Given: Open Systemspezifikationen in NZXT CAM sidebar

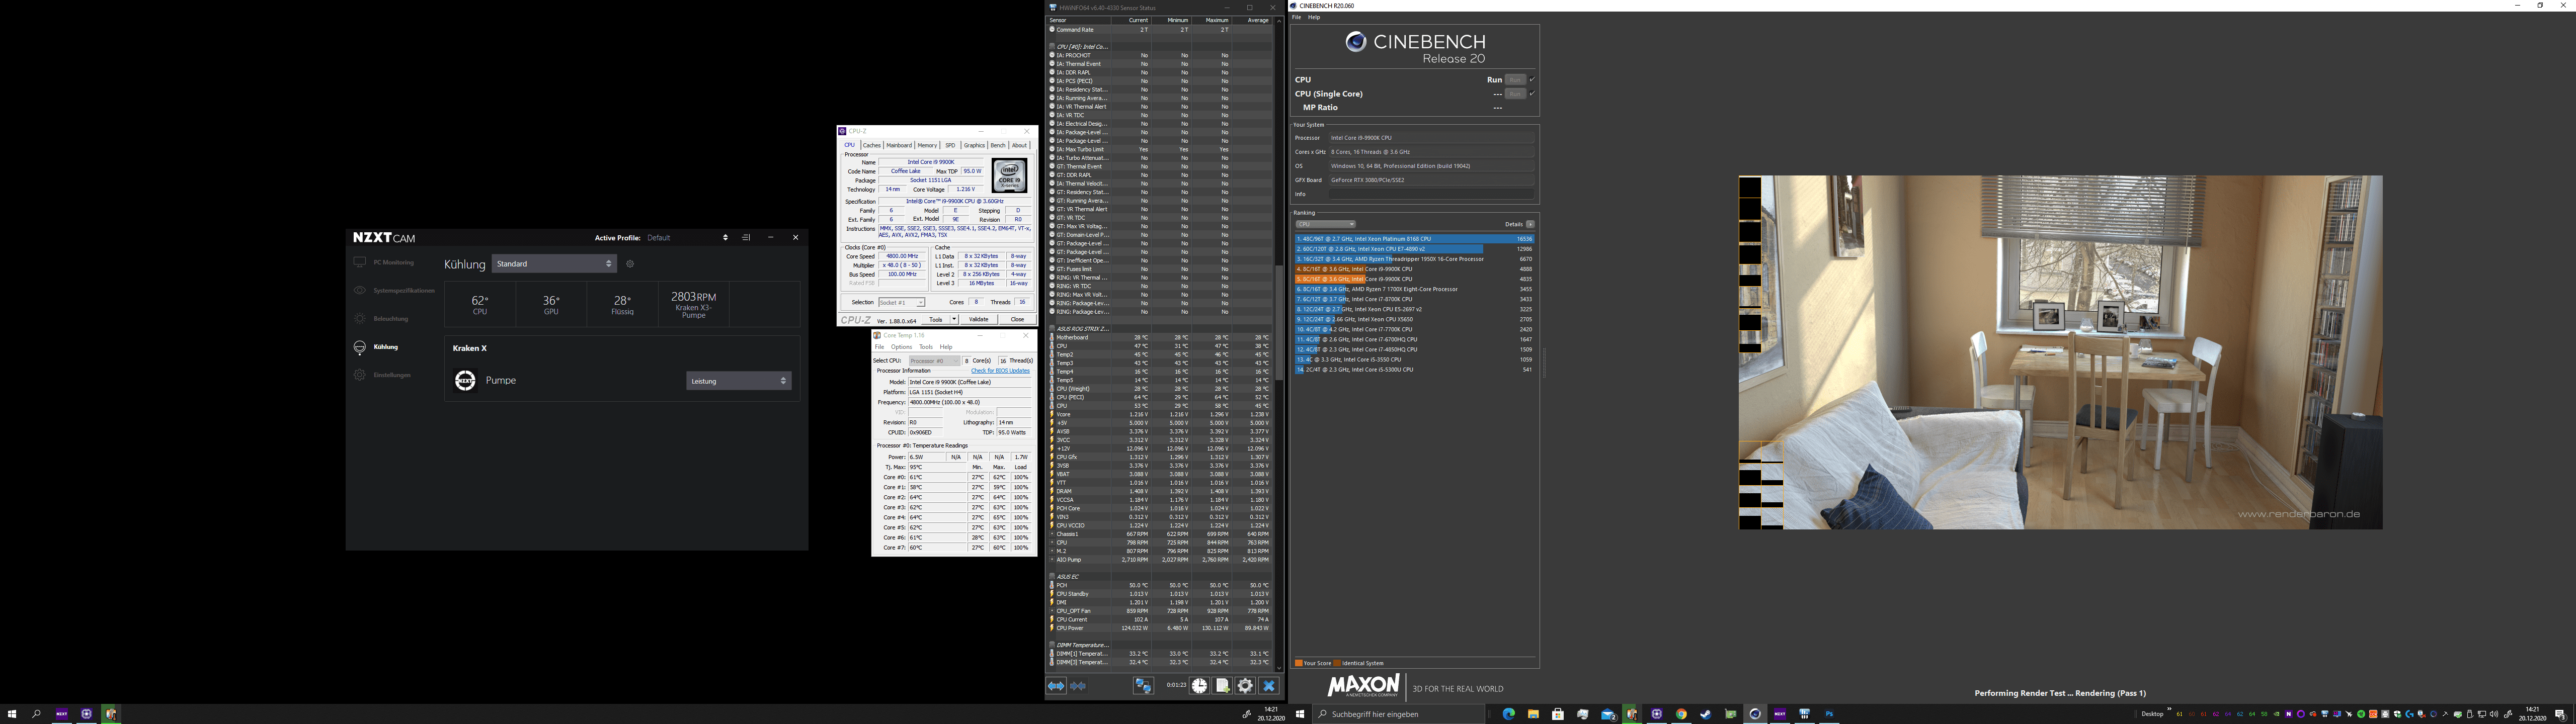Looking at the screenshot, I should [x=394, y=290].
